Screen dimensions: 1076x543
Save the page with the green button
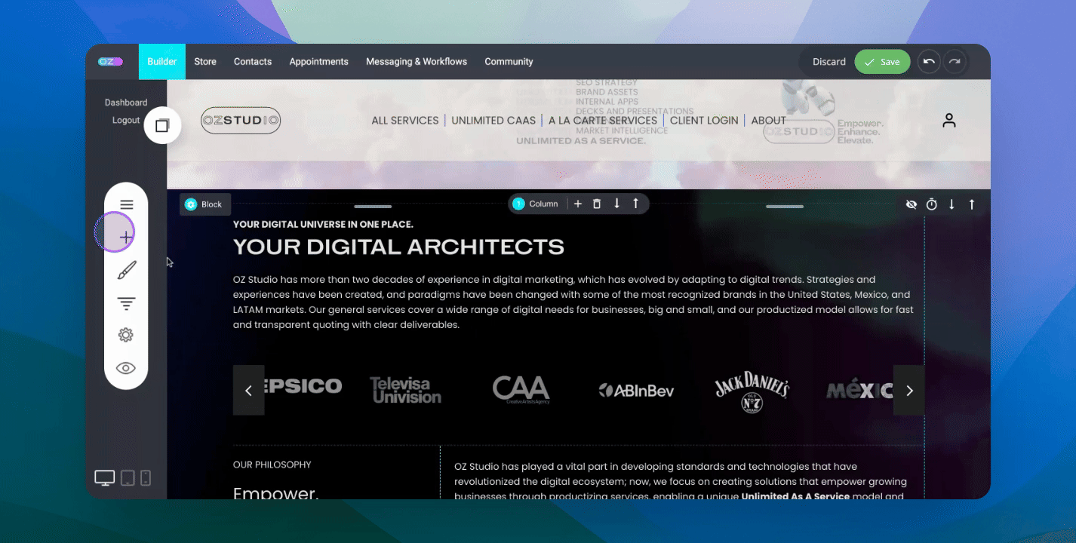tap(882, 62)
